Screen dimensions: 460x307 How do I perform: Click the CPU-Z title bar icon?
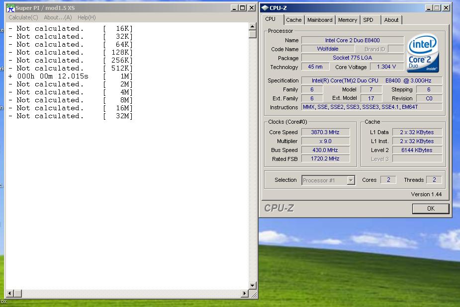(265, 8)
